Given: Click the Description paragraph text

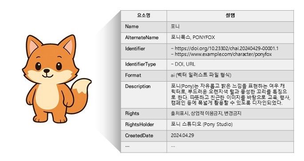Looking at the screenshot, I should 230,94.
